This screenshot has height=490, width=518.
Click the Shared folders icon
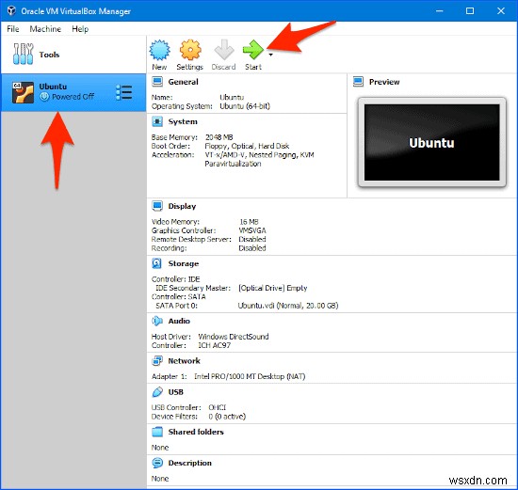157,432
